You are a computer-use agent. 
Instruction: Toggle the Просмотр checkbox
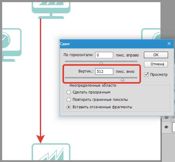click(146, 75)
